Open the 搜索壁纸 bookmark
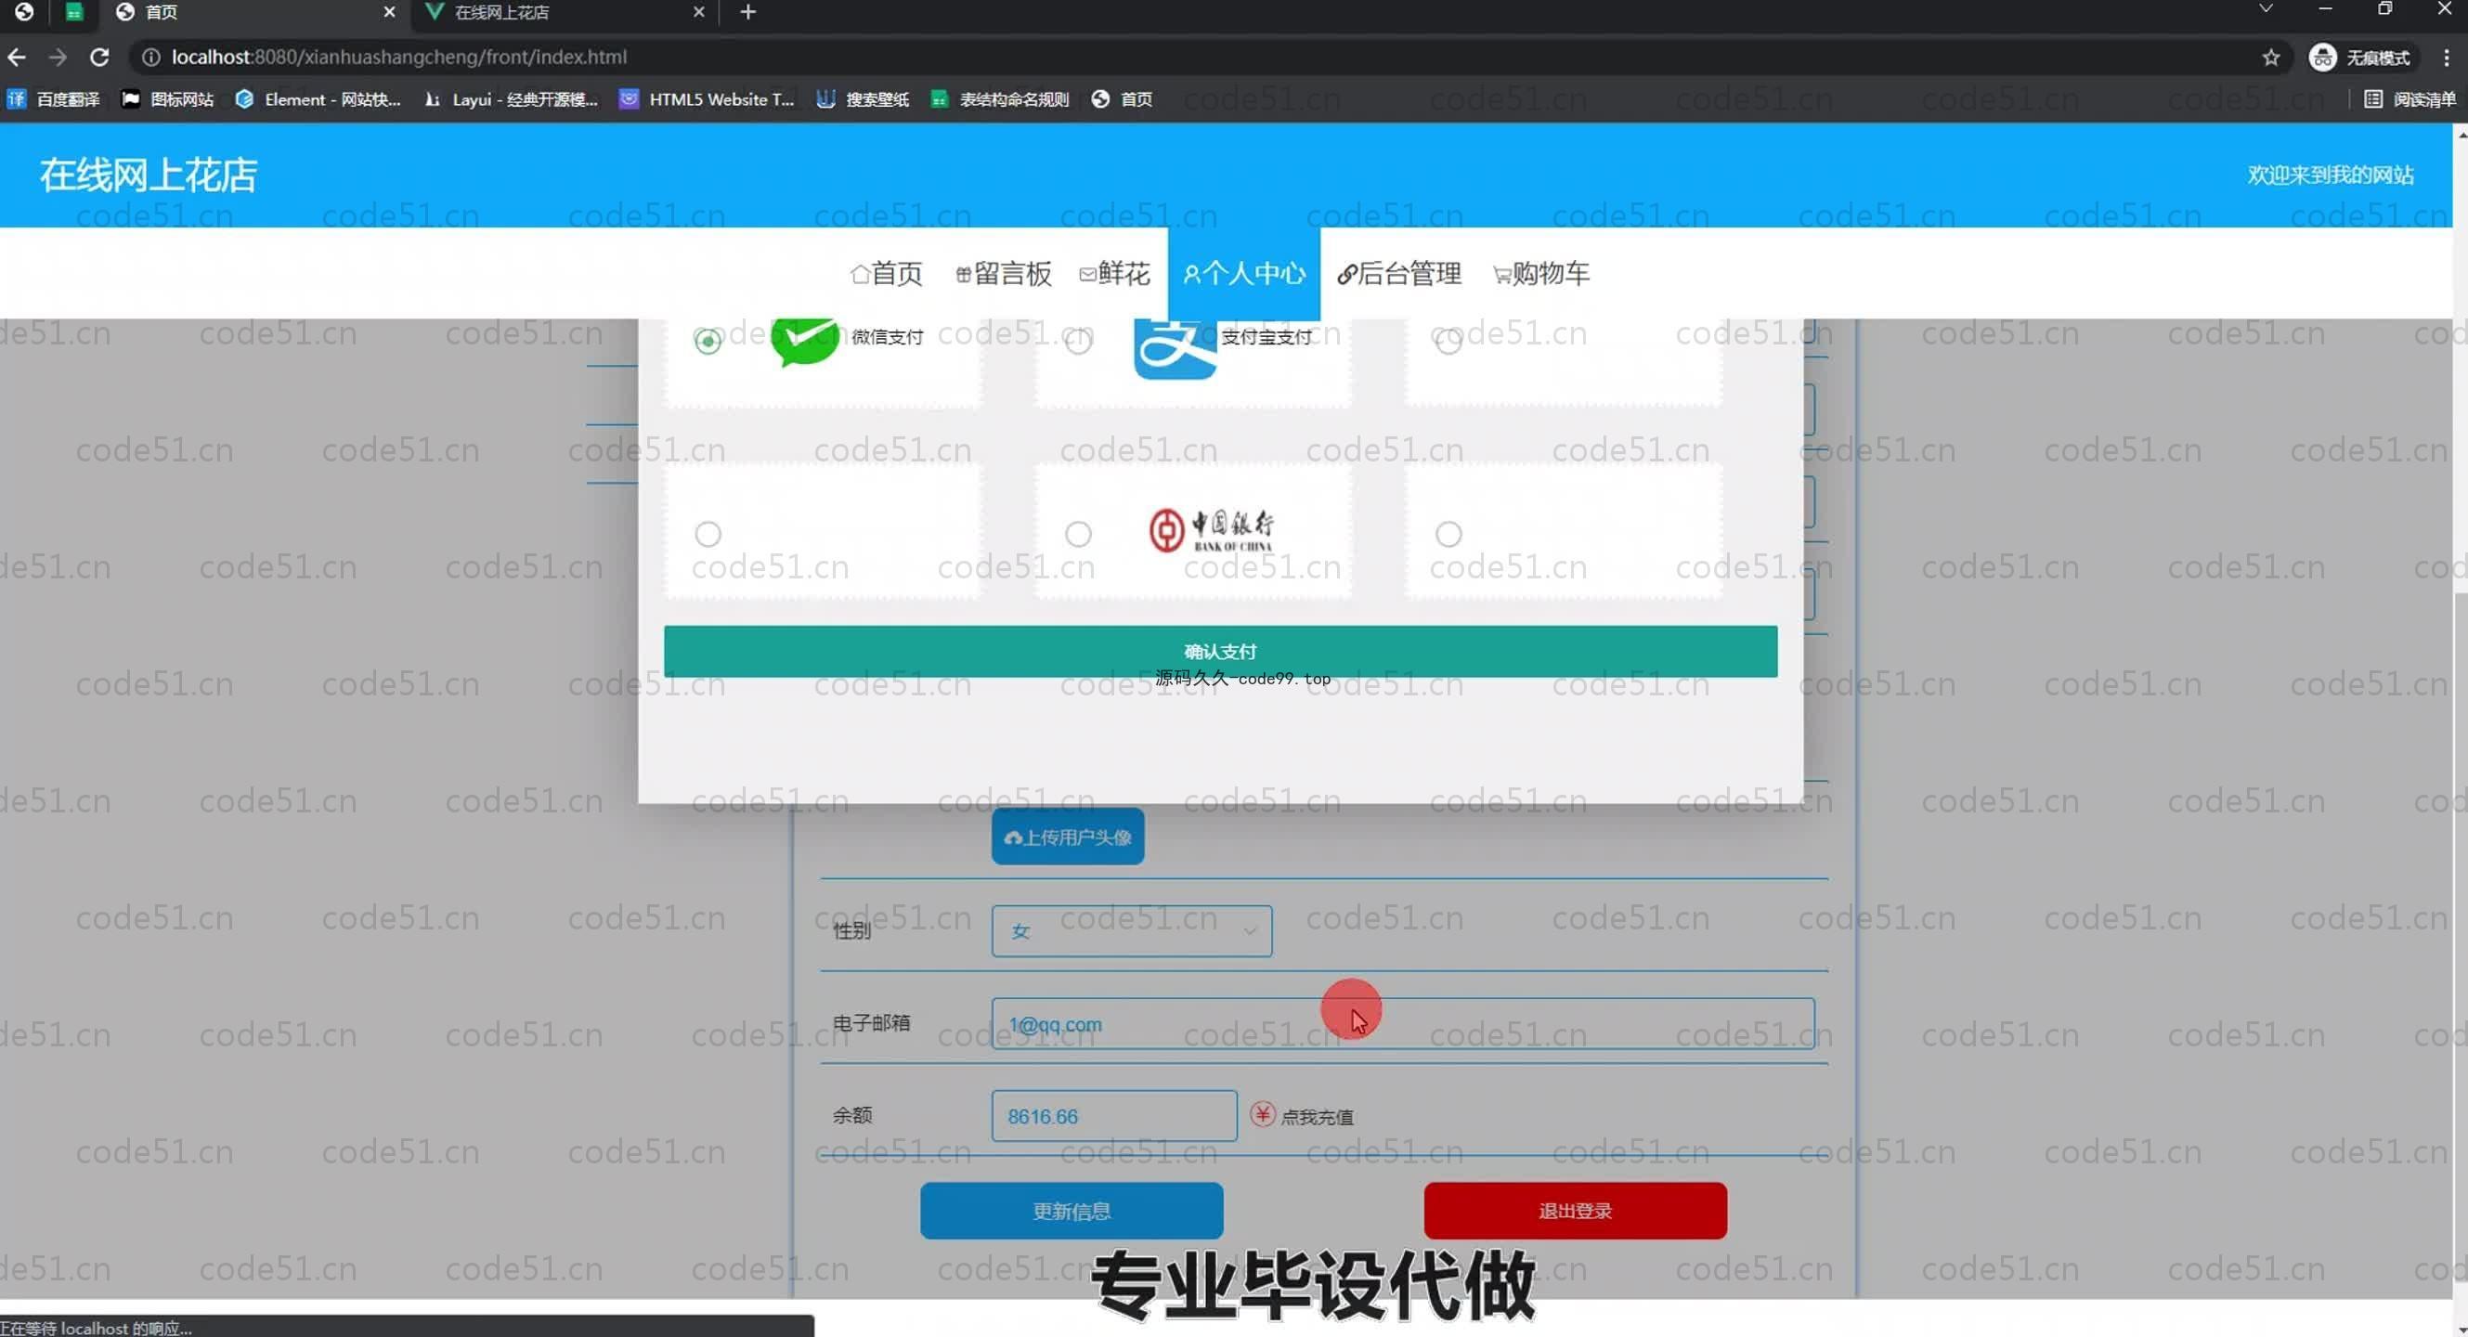The width and height of the screenshot is (2468, 1337). (x=864, y=99)
